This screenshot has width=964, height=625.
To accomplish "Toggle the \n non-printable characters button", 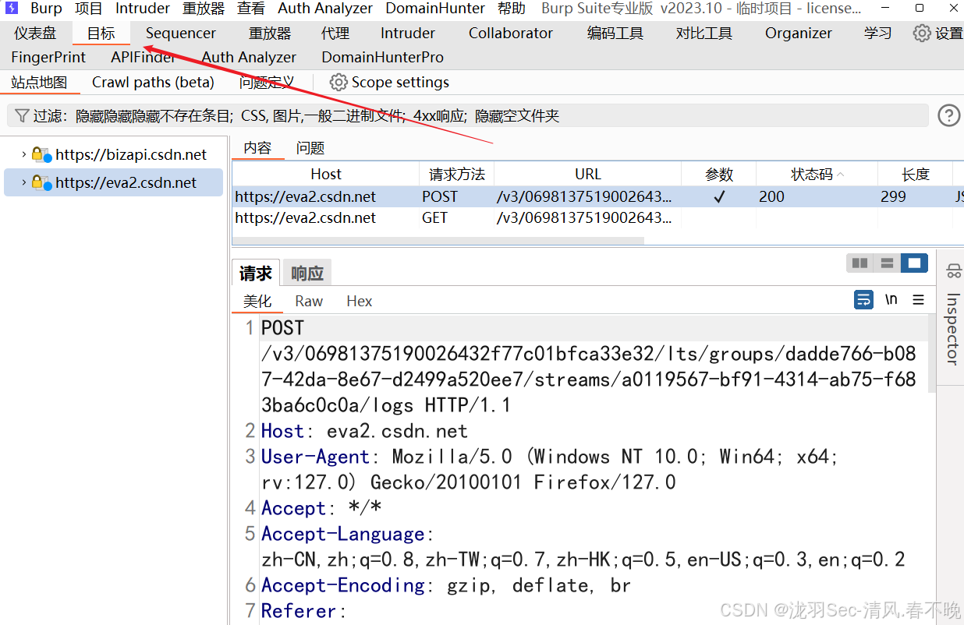I will (x=891, y=299).
